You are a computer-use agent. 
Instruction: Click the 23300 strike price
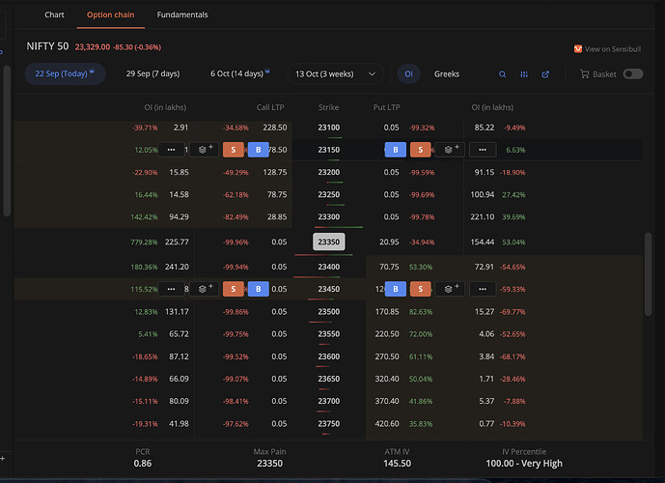point(329,217)
